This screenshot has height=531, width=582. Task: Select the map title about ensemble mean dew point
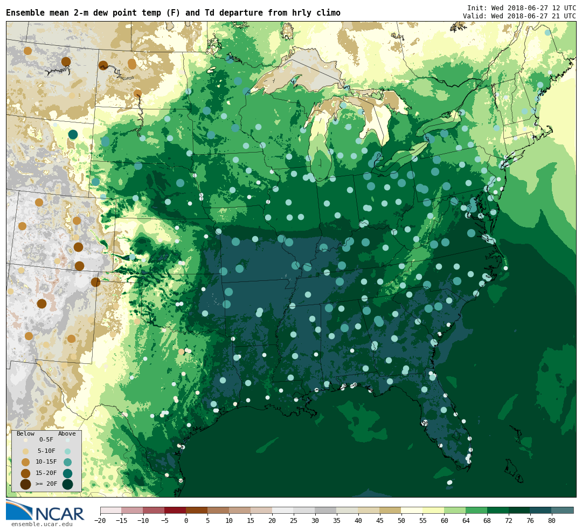click(174, 13)
